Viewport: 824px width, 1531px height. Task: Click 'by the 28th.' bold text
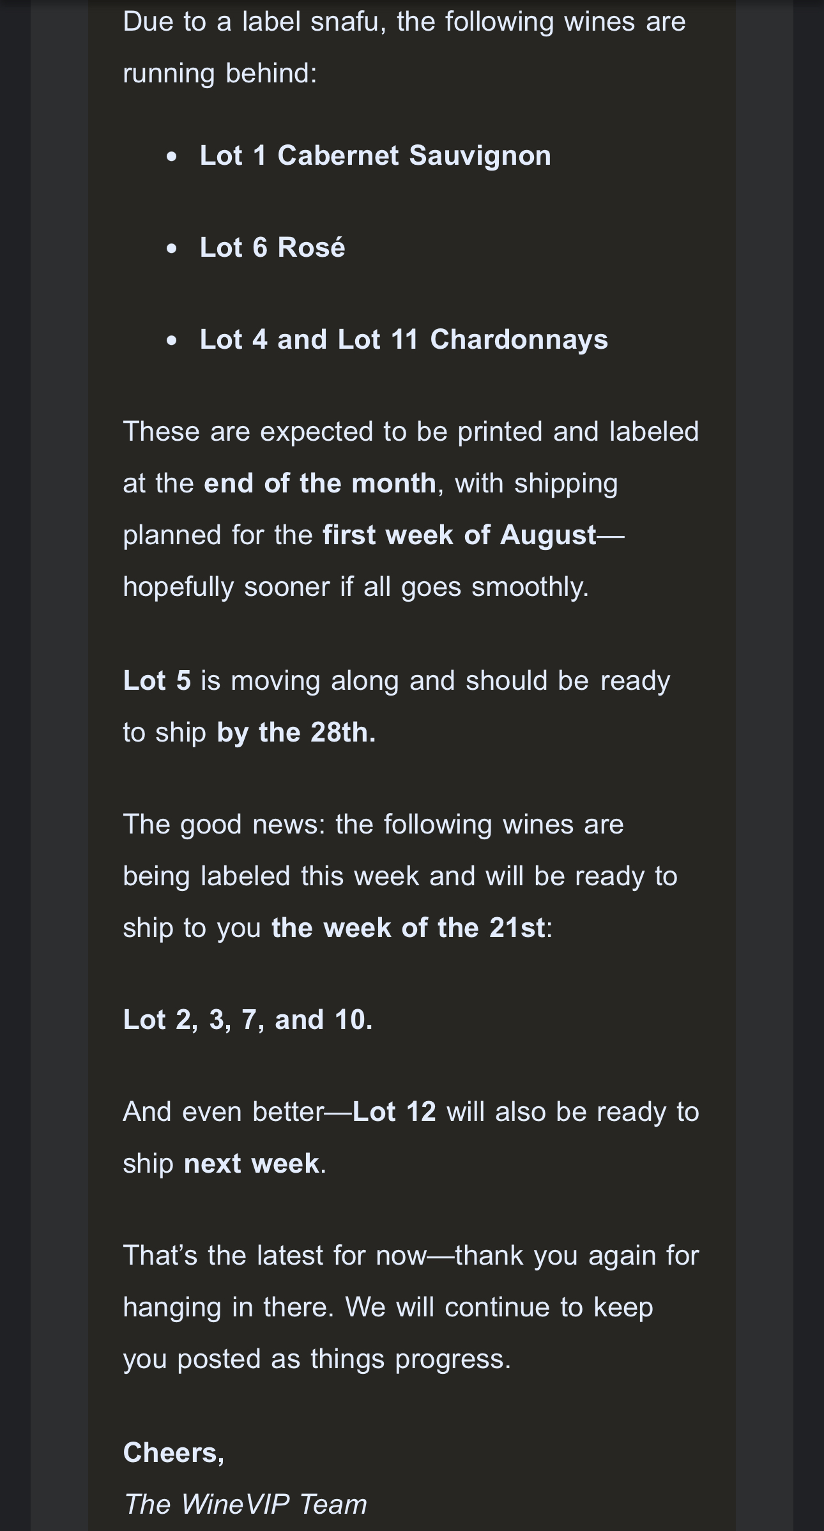click(x=296, y=733)
